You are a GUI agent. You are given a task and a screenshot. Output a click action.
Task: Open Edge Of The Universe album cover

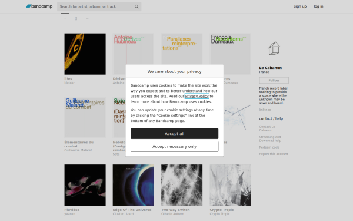pyautogui.click(x=134, y=185)
